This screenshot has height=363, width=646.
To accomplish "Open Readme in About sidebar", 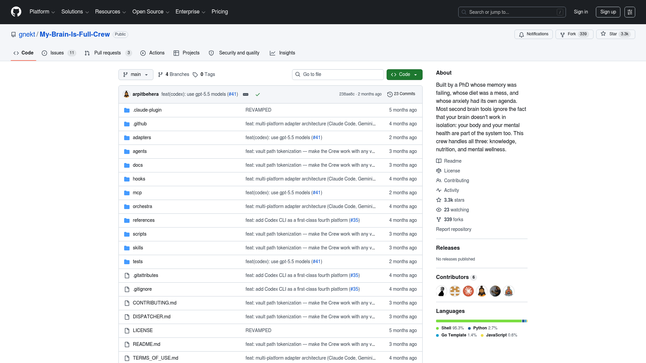I will coord(449,161).
